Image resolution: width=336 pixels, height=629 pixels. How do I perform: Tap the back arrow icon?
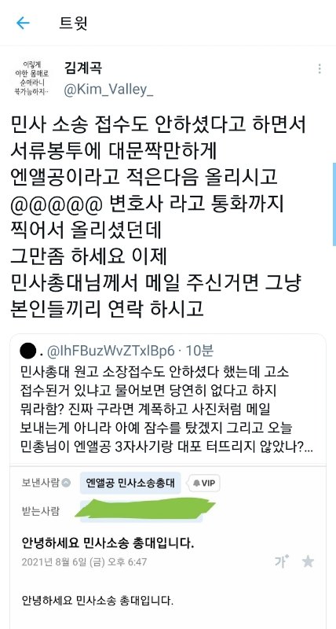click(23, 23)
